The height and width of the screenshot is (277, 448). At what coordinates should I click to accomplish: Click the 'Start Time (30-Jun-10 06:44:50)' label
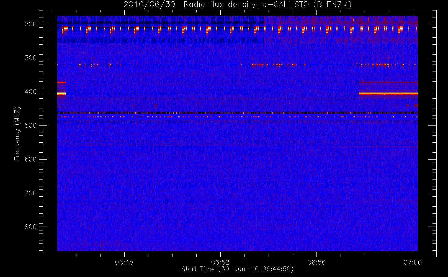point(237,269)
